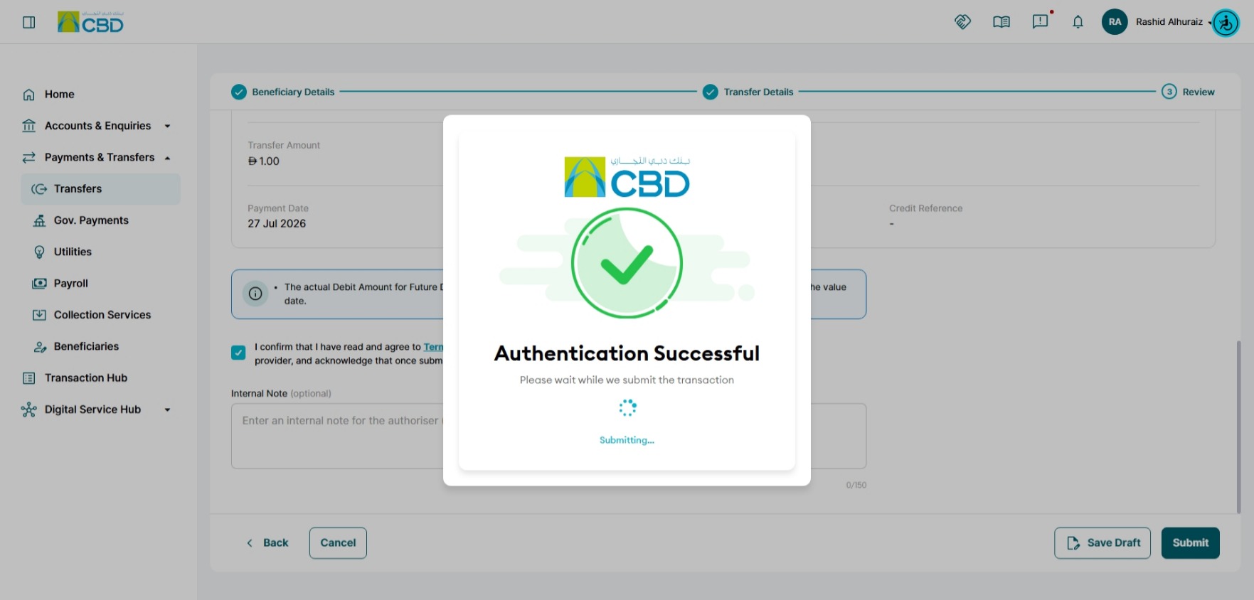Click the Transaction Hub list icon
Image resolution: width=1254 pixels, height=600 pixels.
point(29,378)
